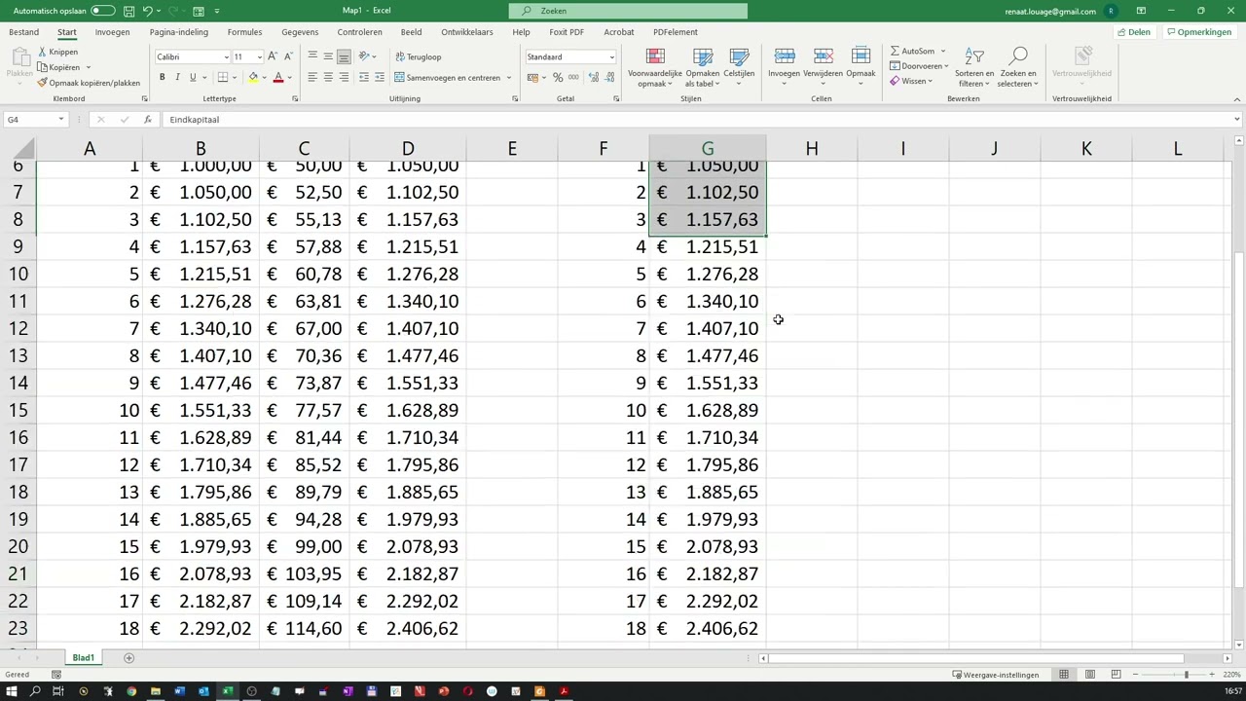Undo the last action

148,11
